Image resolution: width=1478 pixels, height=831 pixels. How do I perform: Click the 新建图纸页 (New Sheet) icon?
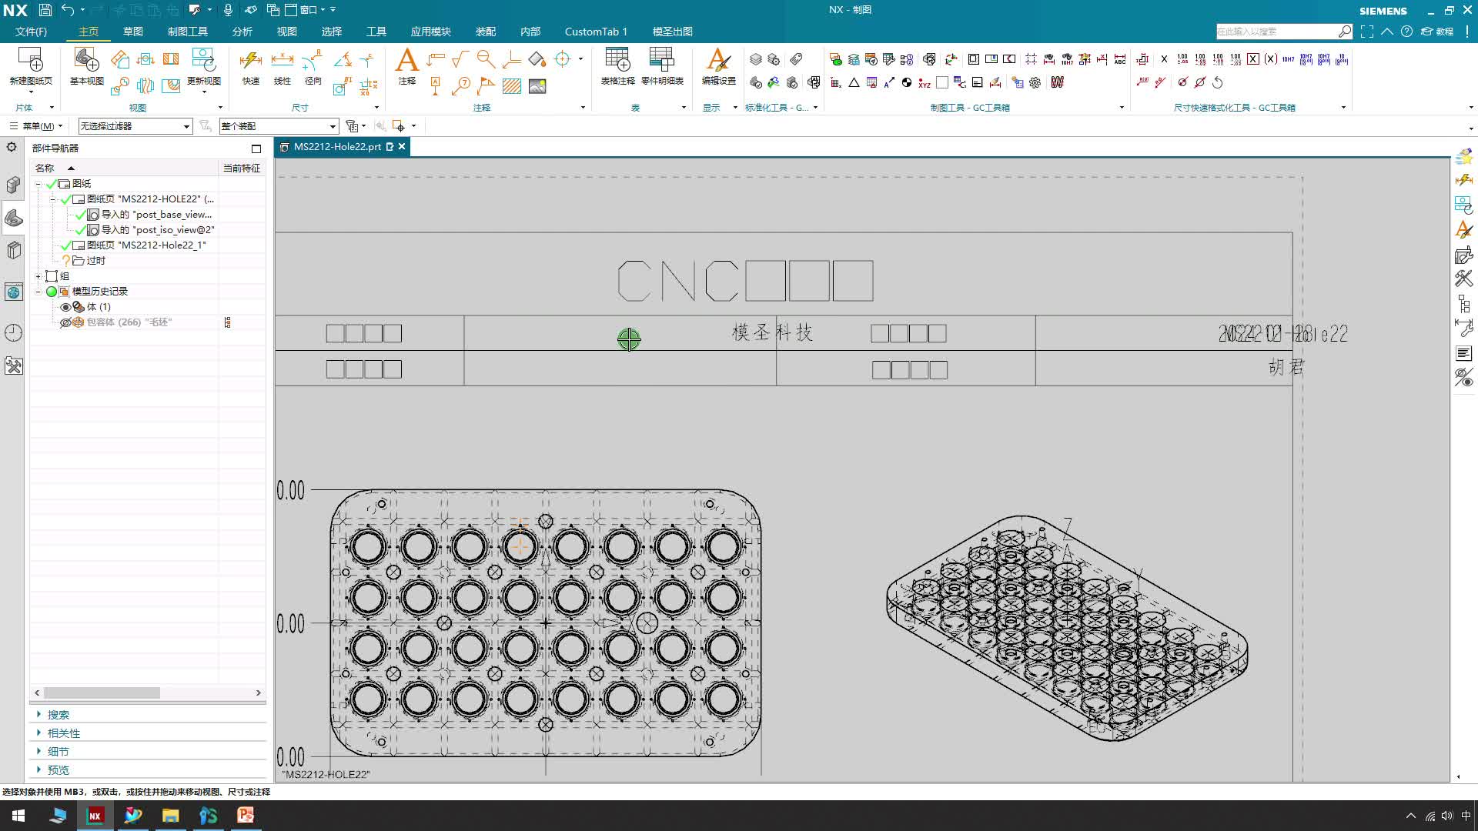point(31,59)
